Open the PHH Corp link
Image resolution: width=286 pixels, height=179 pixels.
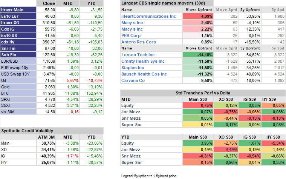pyautogui.click(x=131, y=35)
